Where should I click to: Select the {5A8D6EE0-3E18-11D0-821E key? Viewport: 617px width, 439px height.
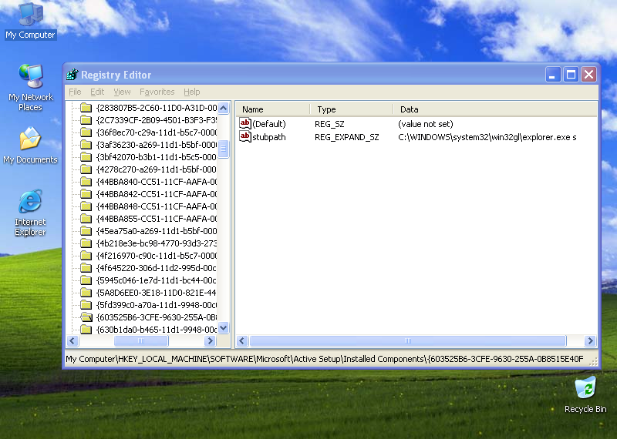pos(157,293)
